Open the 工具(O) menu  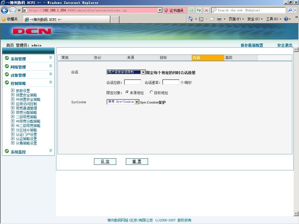coord(274,19)
